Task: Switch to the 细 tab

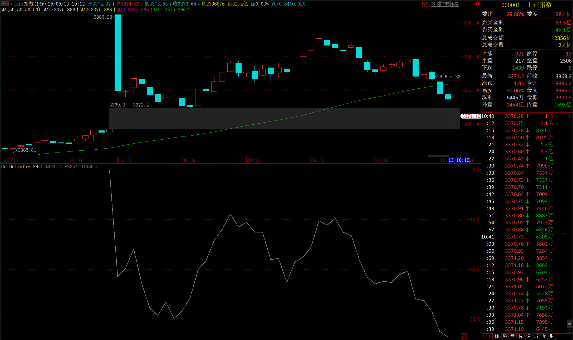Action: [x=497, y=336]
